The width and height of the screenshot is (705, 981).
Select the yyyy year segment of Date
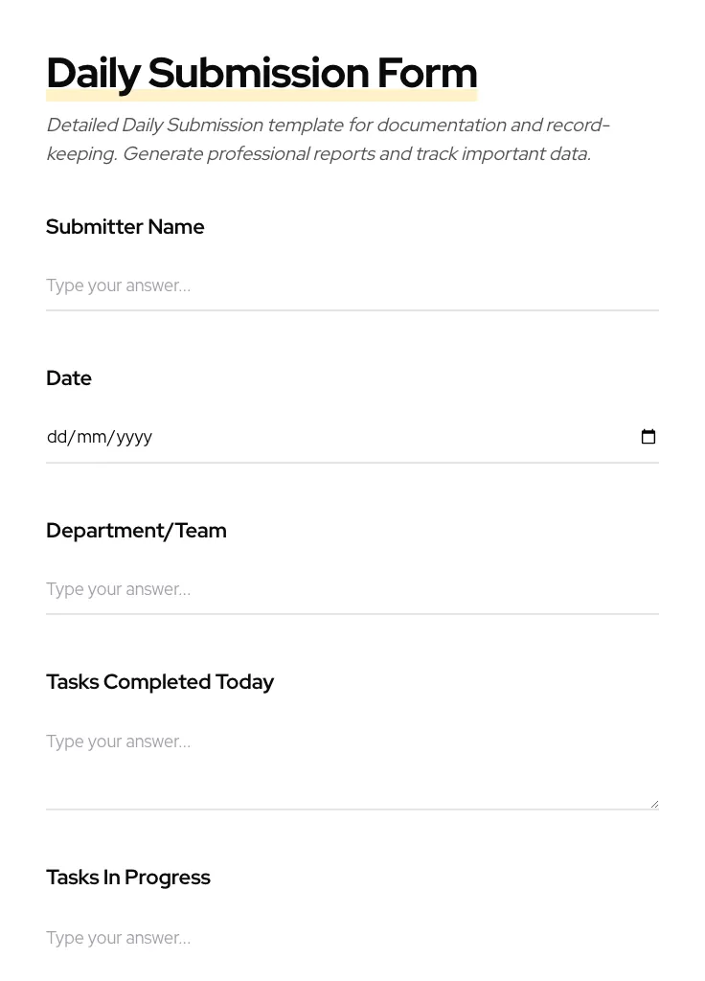[x=134, y=437]
